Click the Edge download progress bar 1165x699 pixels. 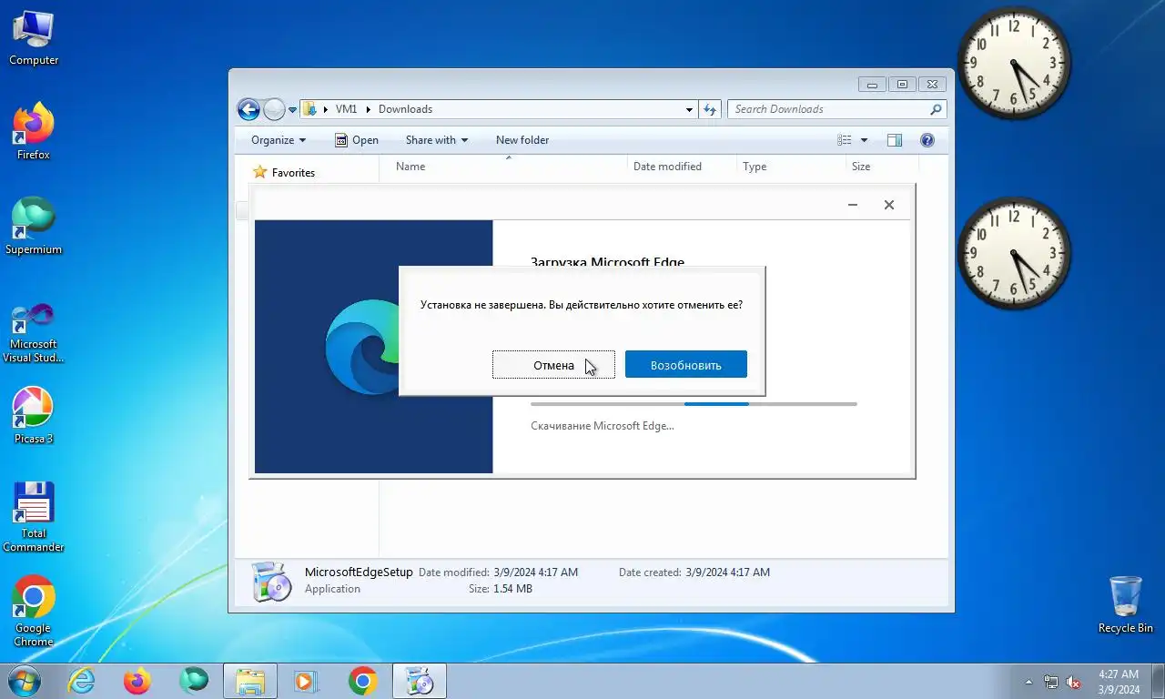click(694, 404)
